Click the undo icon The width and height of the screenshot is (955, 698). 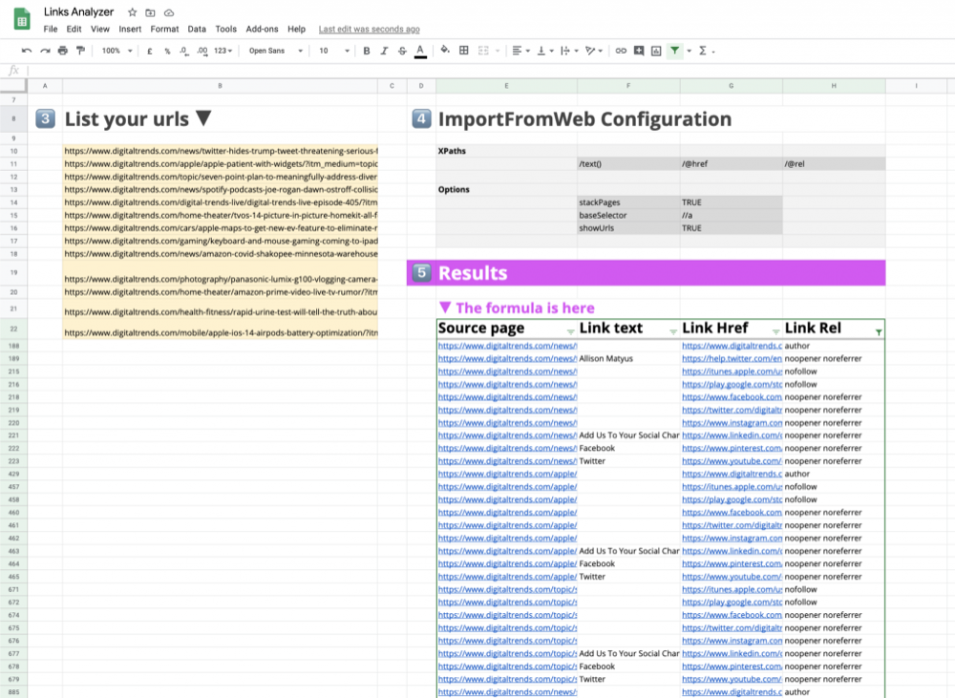[26, 51]
